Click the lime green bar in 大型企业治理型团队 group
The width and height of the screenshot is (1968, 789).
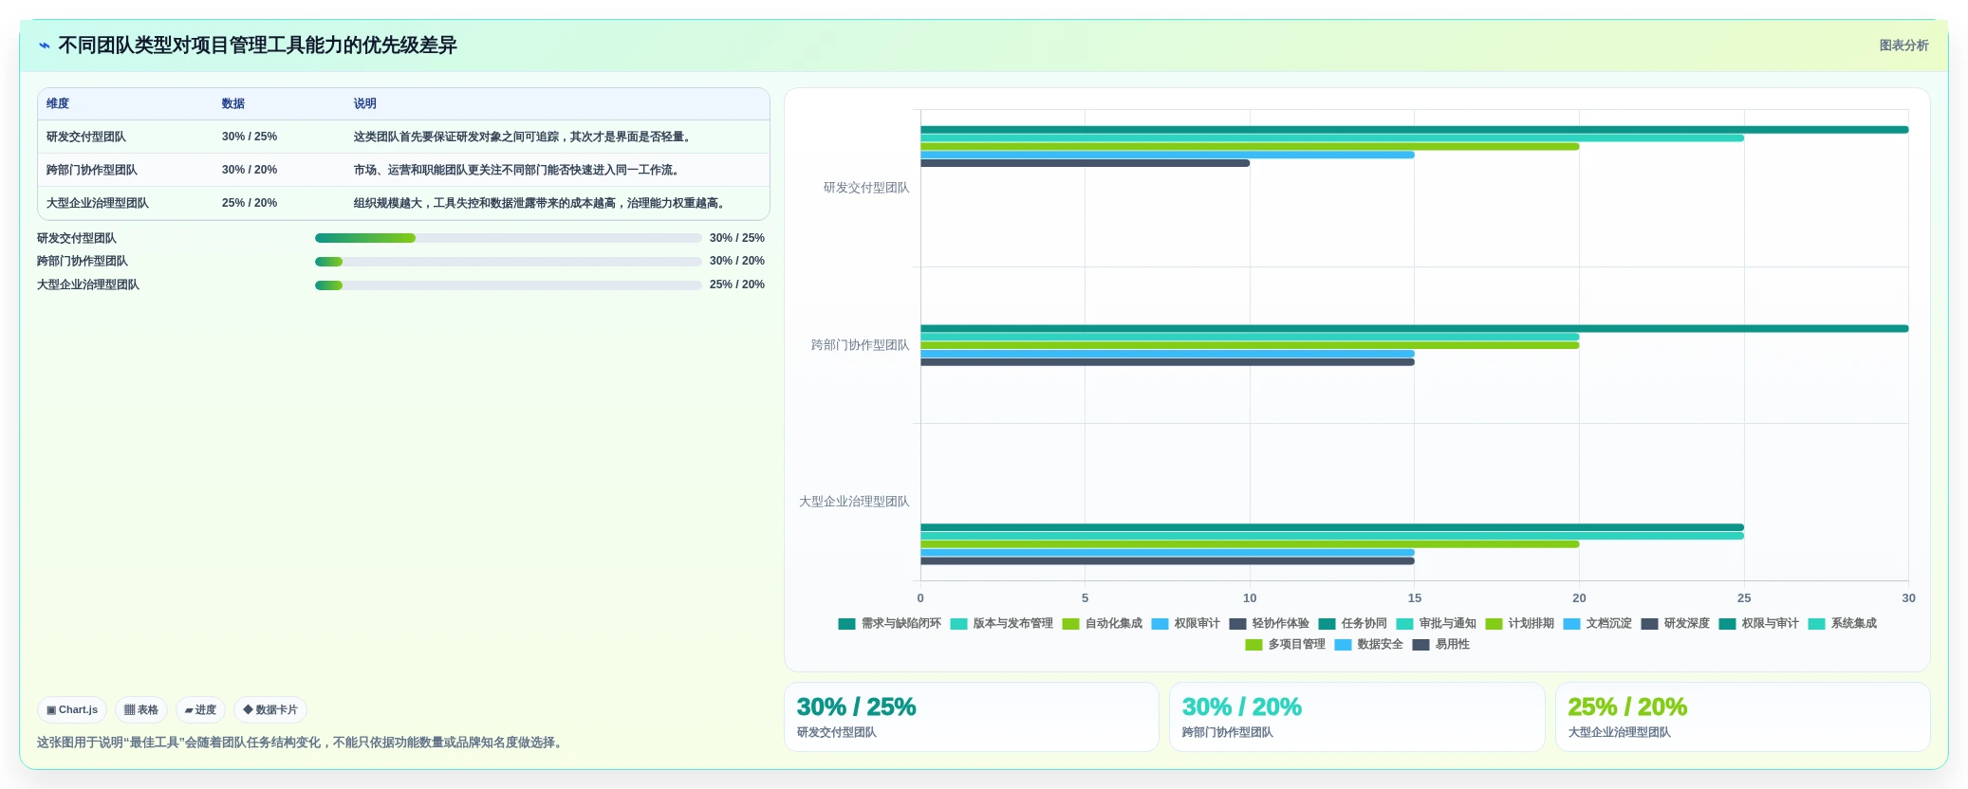pos(1250,544)
